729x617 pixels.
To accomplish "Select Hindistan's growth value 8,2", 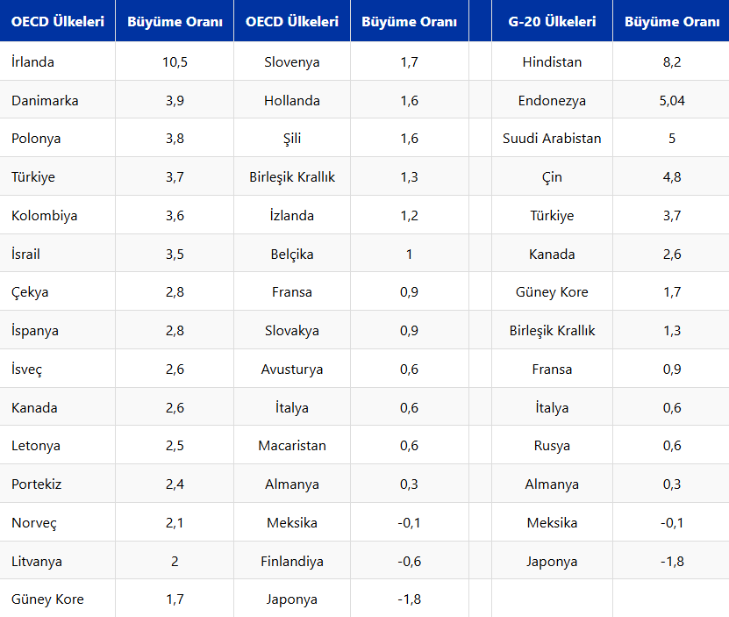I will click(671, 62).
